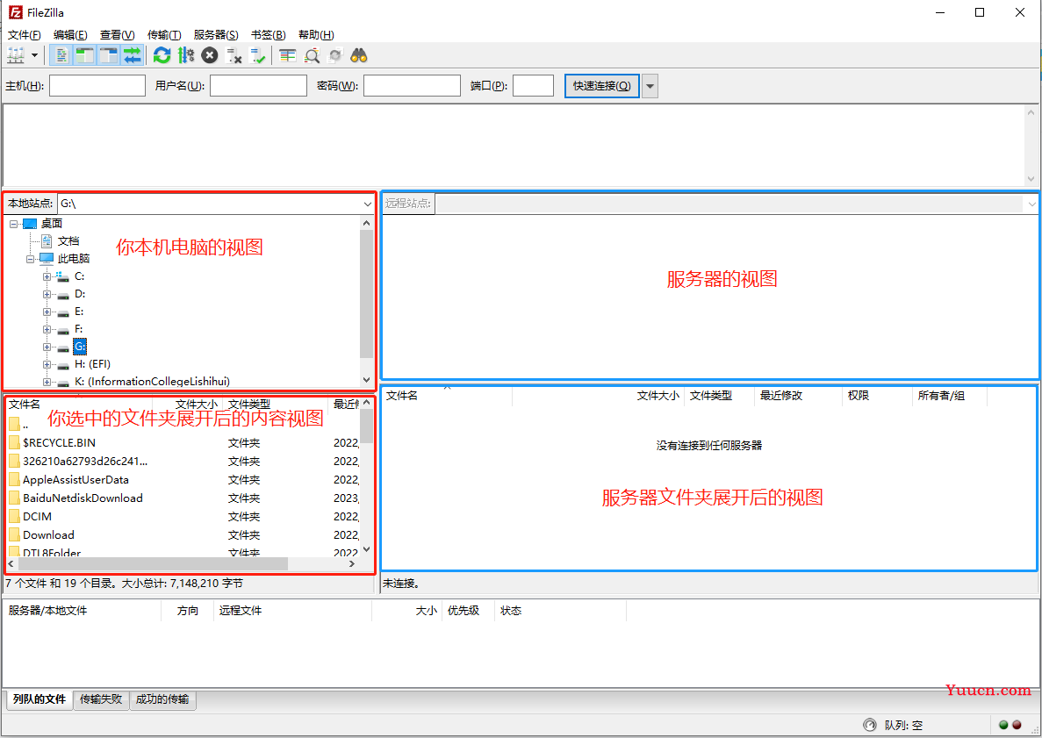The height and width of the screenshot is (738, 1042).
Task: Open the Site Manager dropdown arrow
Action: pos(34,56)
